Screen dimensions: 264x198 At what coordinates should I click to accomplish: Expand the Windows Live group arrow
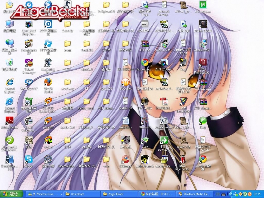click(x=61, y=194)
